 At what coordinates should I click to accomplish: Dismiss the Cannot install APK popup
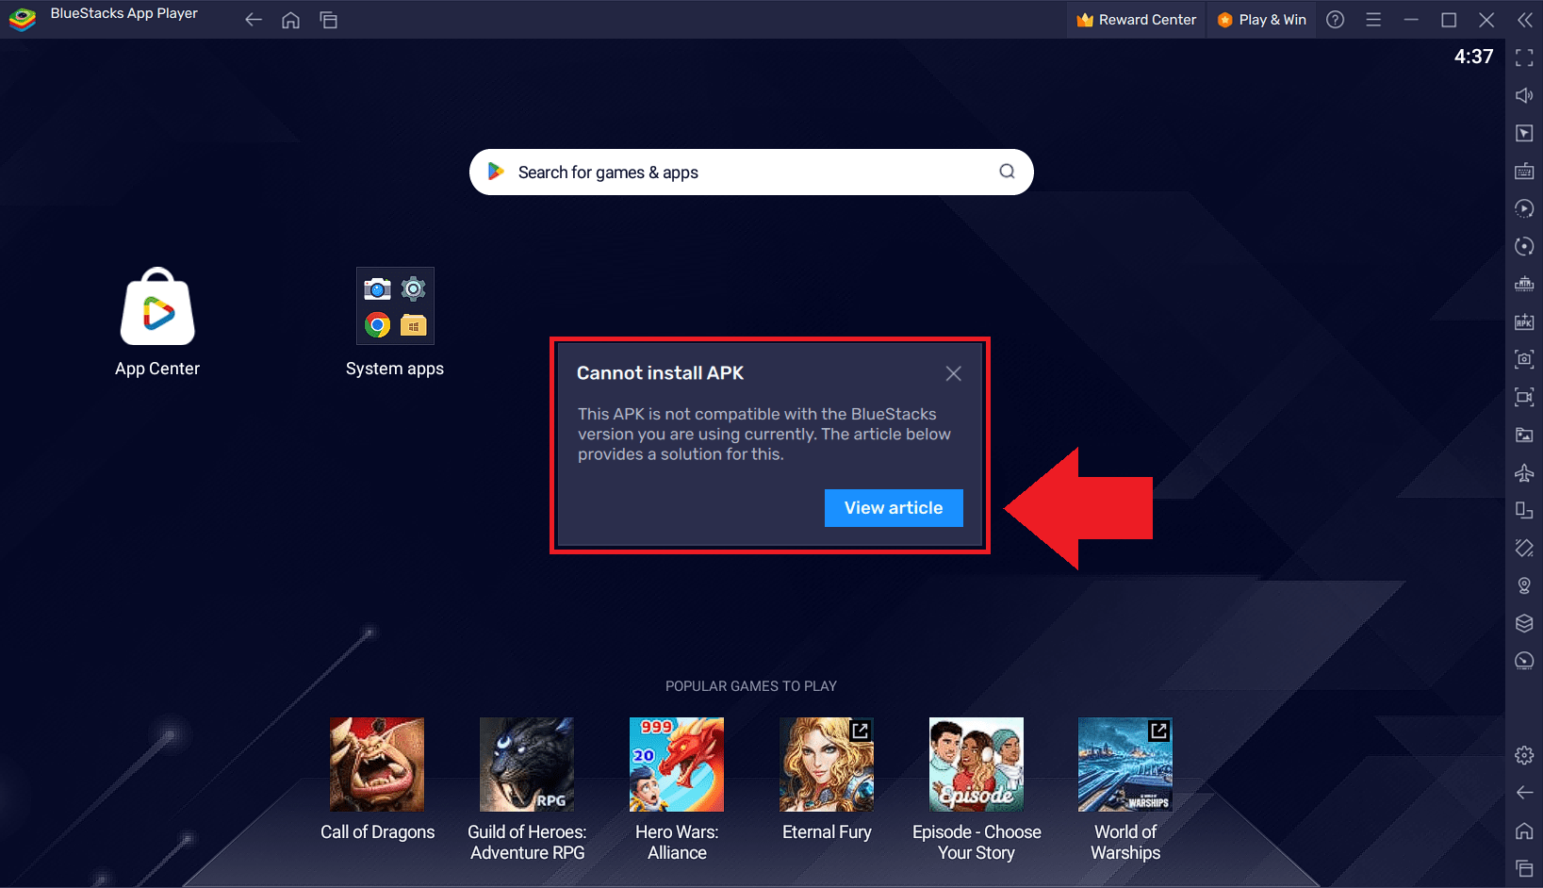tap(953, 373)
